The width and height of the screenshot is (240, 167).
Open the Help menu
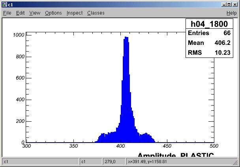(232, 13)
